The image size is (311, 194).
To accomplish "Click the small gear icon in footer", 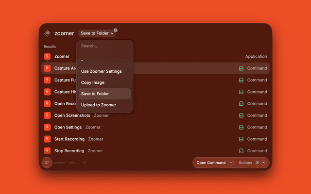I will [85, 162].
